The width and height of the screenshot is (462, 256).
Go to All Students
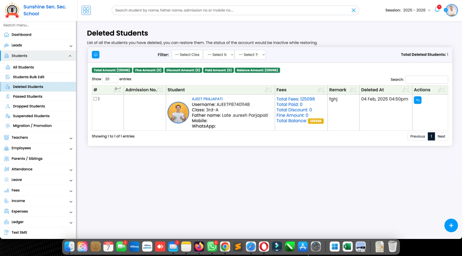38,67
